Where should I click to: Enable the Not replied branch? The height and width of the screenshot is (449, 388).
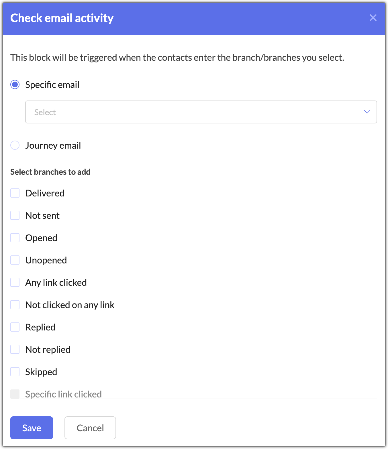pyautogui.click(x=15, y=349)
